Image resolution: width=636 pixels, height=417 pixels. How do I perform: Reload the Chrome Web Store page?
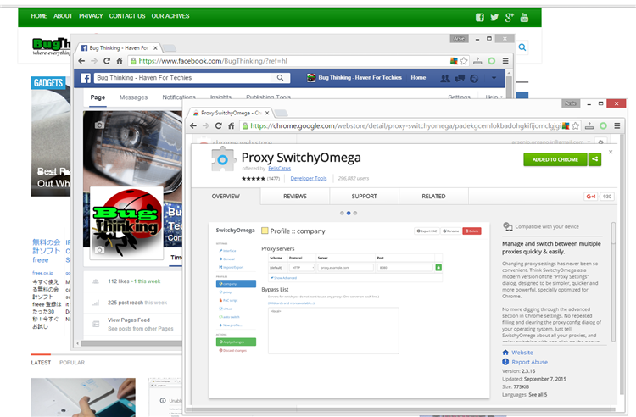pyautogui.click(x=218, y=125)
